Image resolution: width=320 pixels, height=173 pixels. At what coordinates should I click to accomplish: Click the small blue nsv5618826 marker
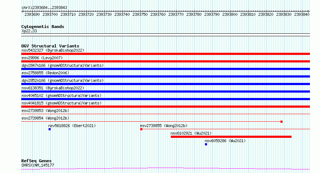(x=50, y=129)
